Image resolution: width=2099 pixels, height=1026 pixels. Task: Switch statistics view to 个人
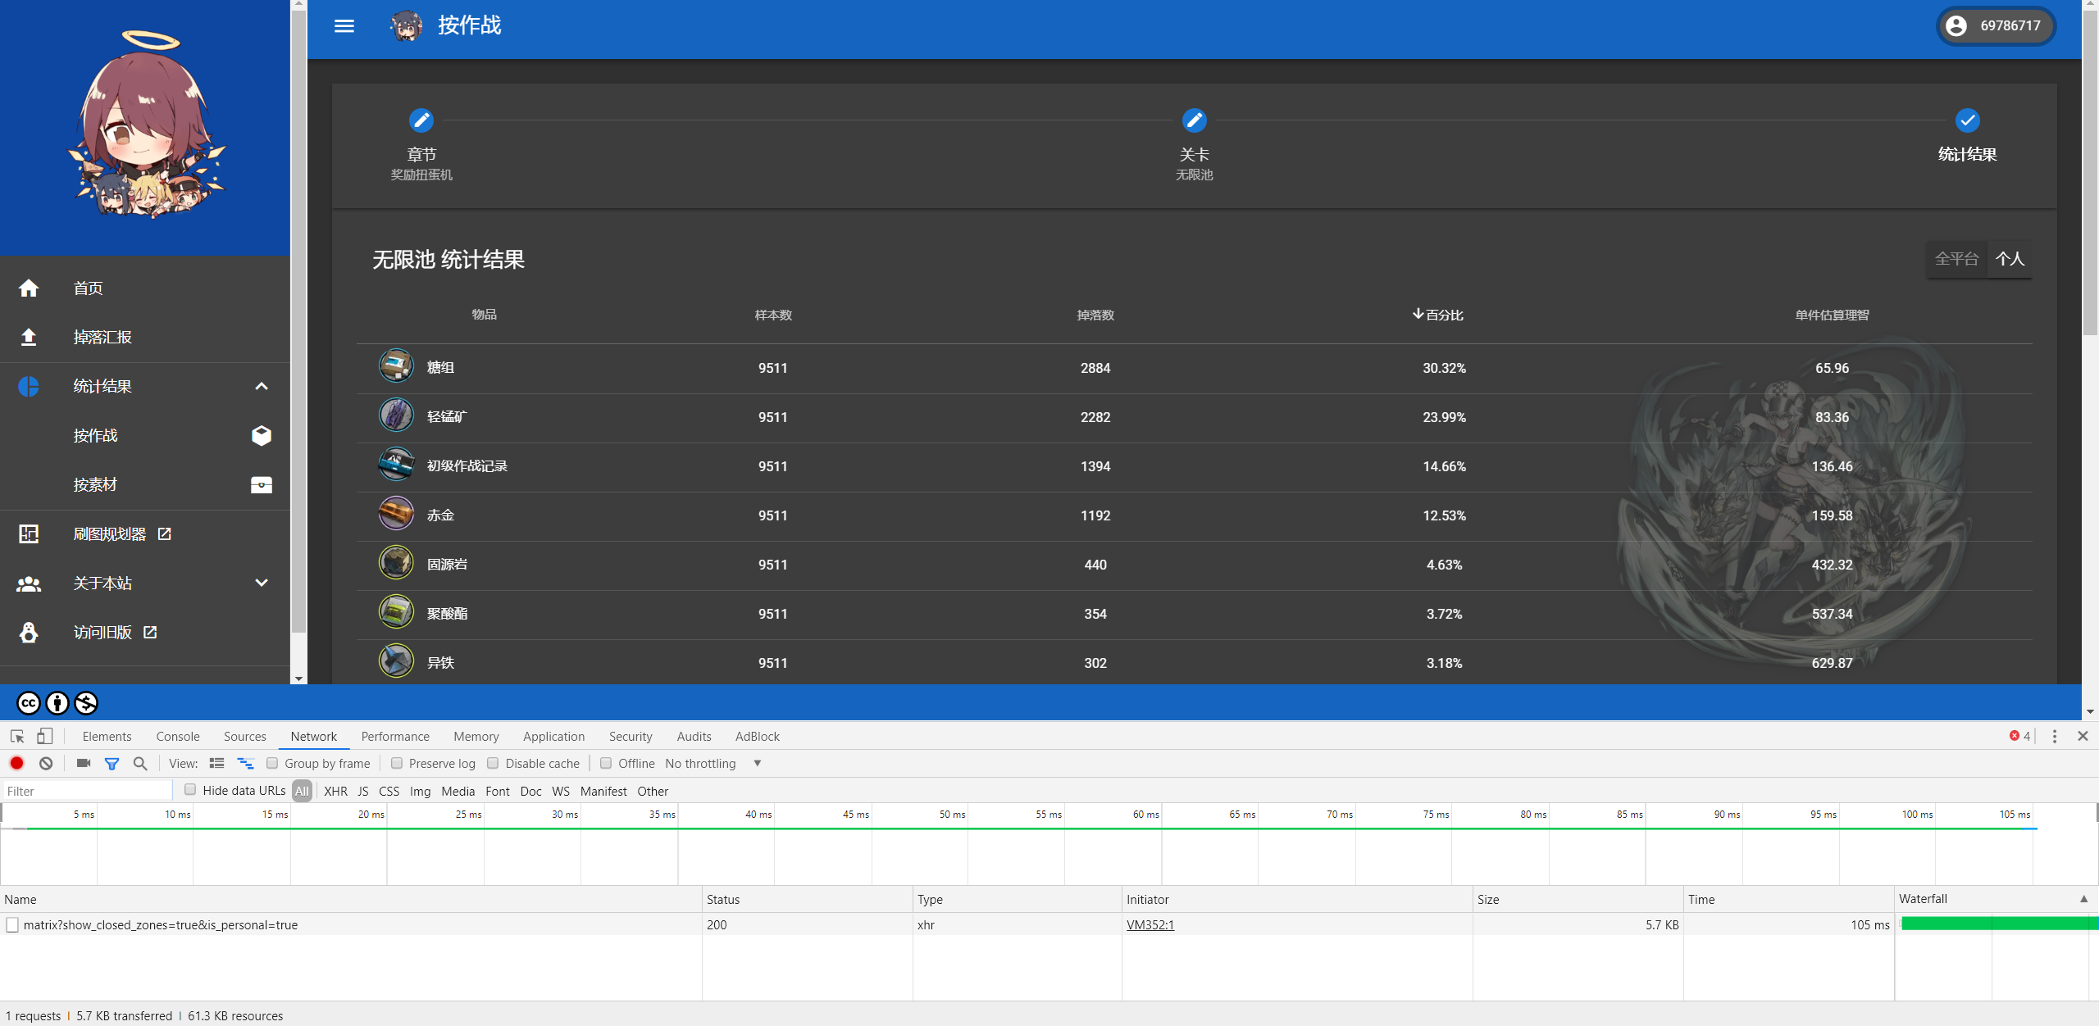point(2010,259)
